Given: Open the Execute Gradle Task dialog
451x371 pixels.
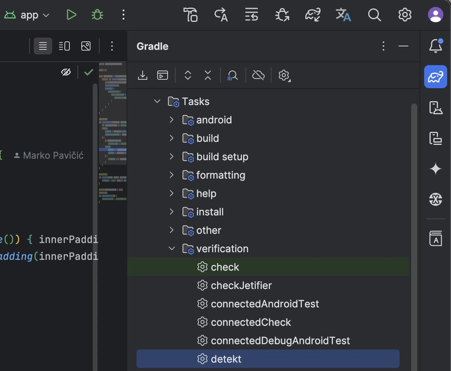Looking at the screenshot, I should tap(163, 76).
